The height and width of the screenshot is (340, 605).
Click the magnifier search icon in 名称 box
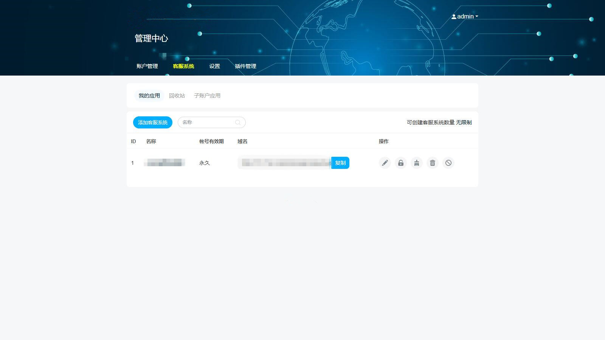[x=238, y=122]
